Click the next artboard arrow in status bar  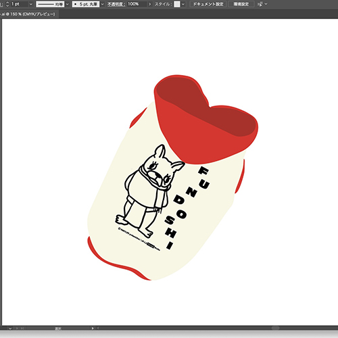pyautogui.click(x=17, y=329)
